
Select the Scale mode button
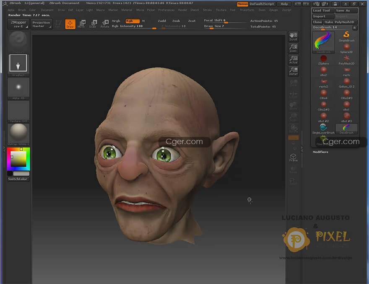pyautogui.click(x=93, y=24)
